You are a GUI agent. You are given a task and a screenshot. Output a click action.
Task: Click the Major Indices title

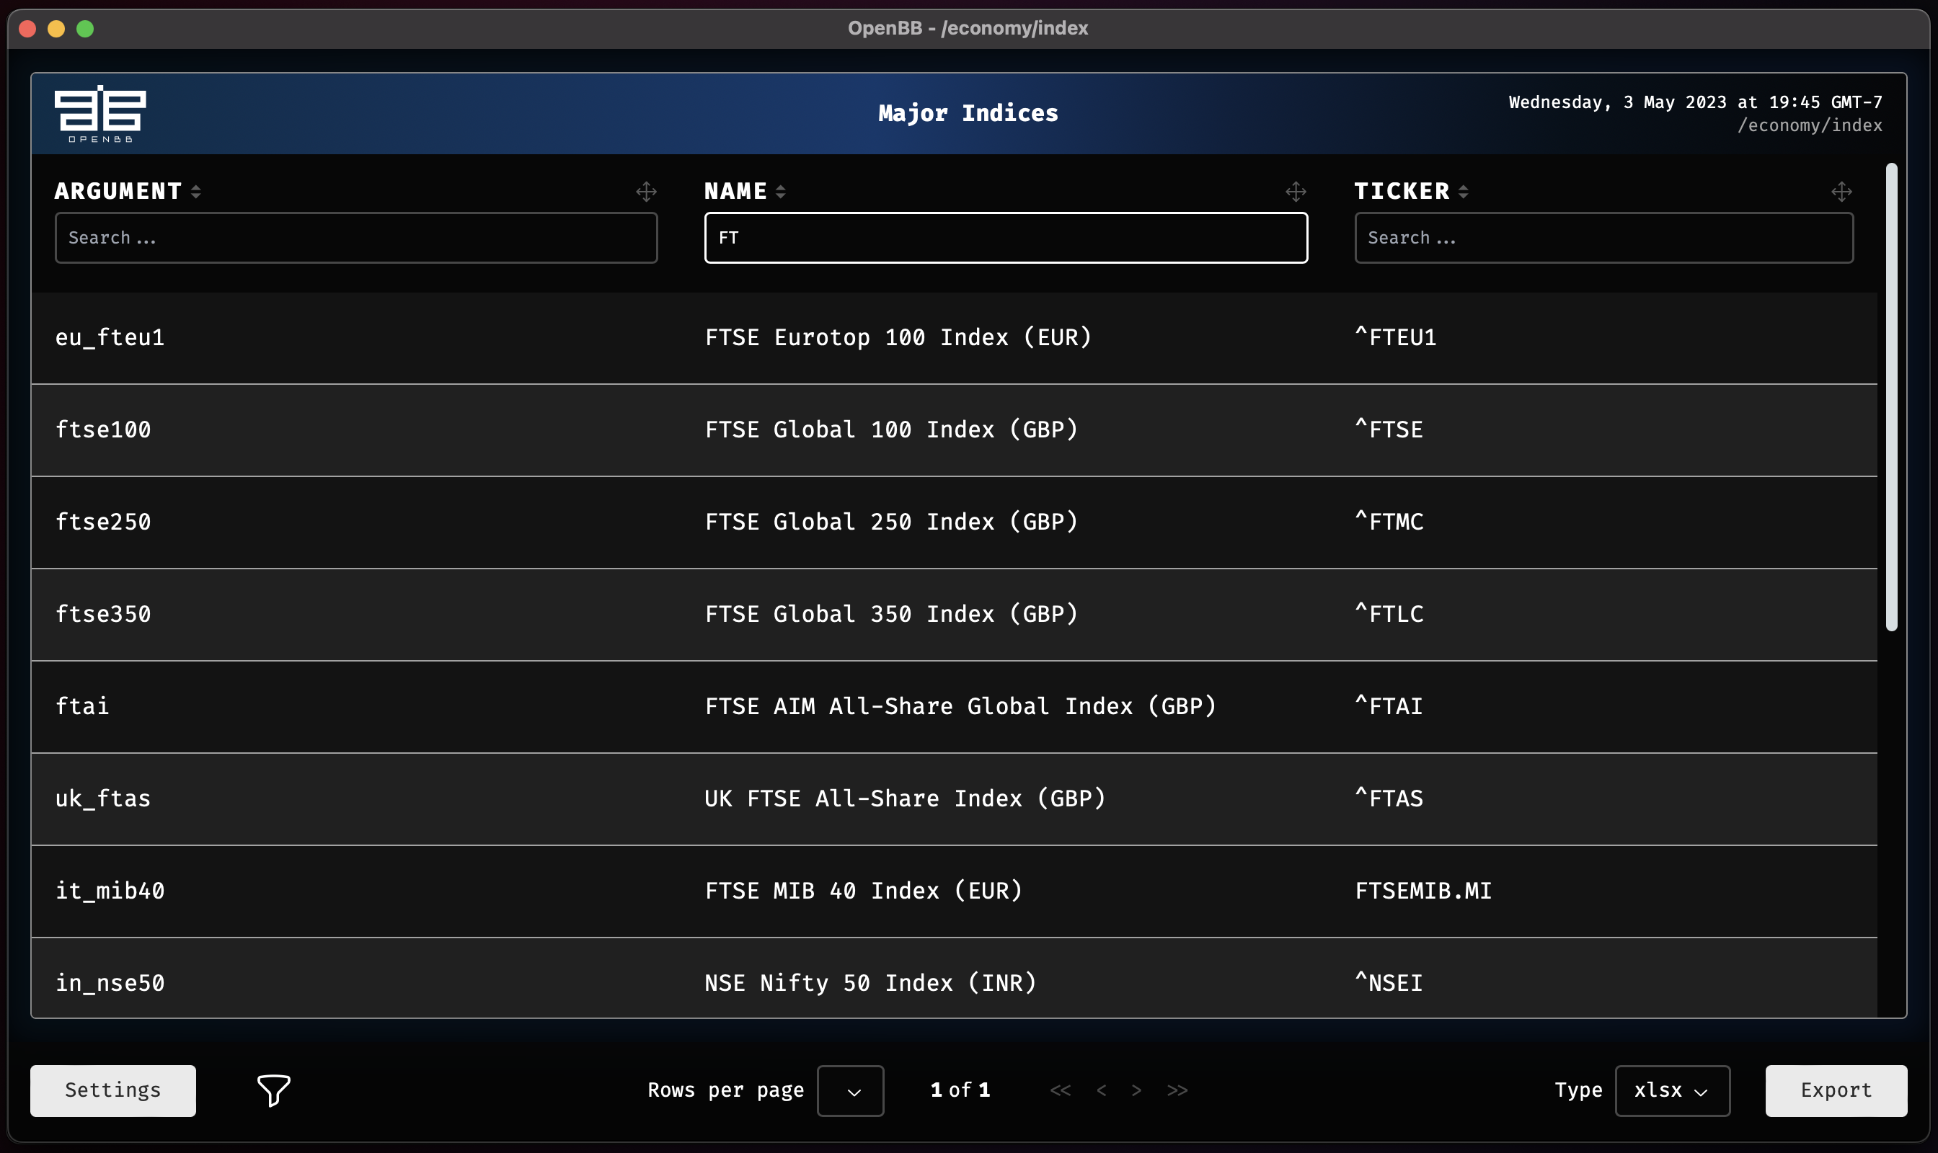968,113
